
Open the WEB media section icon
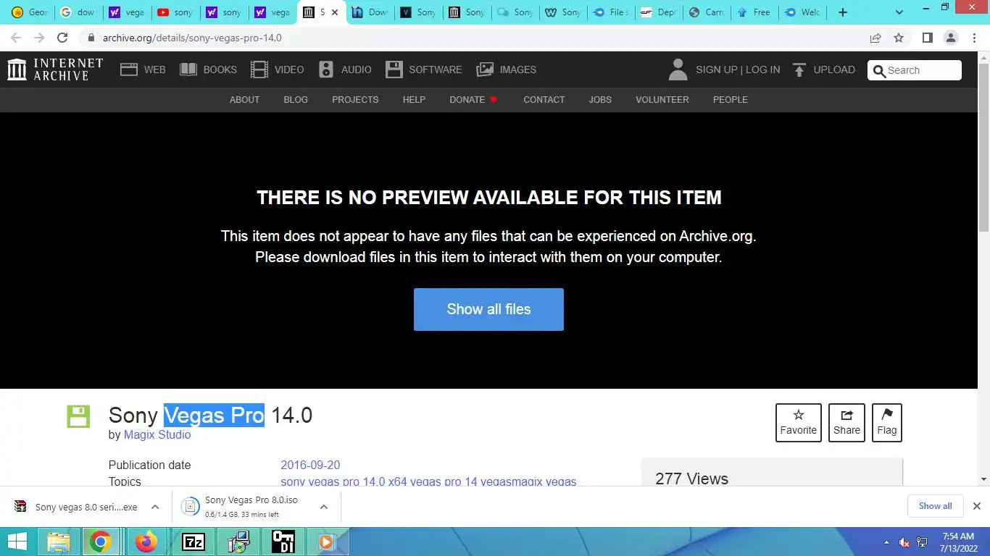(x=129, y=69)
